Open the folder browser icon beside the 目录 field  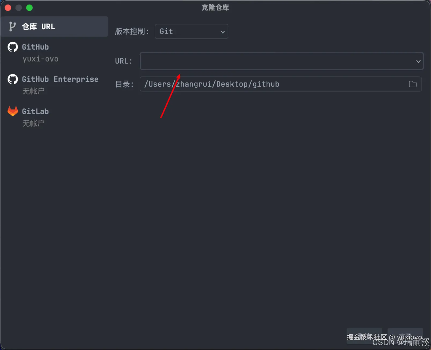412,84
